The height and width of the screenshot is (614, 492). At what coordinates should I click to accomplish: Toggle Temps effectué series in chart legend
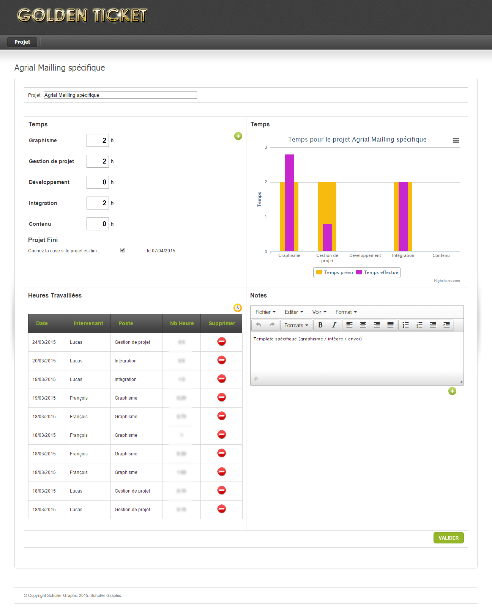[377, 272]
